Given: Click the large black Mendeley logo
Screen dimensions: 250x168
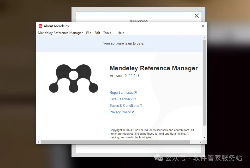Looking at the screenshot, I should pyautogui.click(x=74, y=78).
